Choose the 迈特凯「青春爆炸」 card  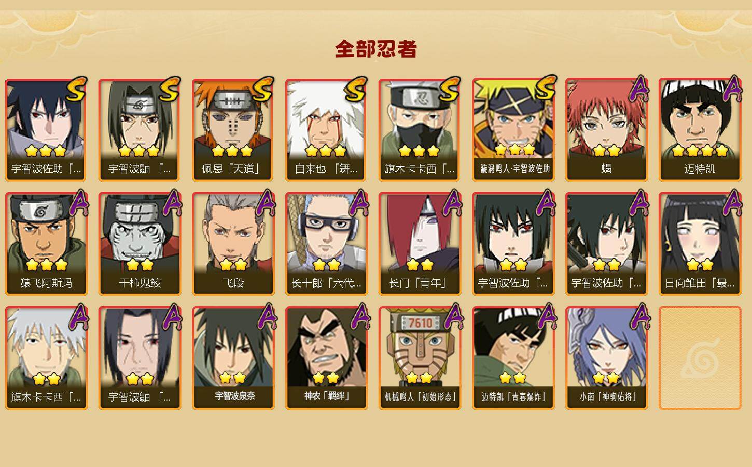tap(513, 358)
